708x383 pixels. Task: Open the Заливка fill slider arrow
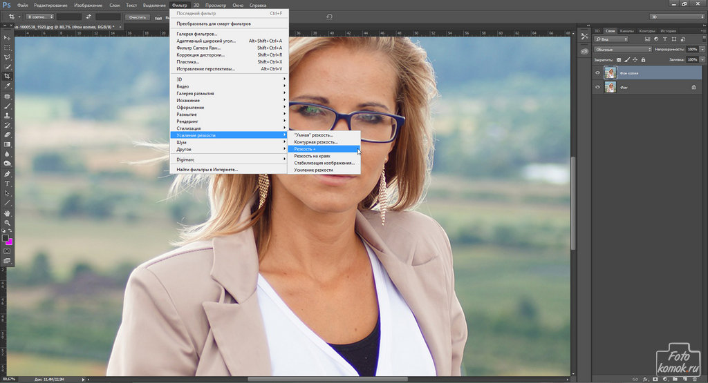702,59
